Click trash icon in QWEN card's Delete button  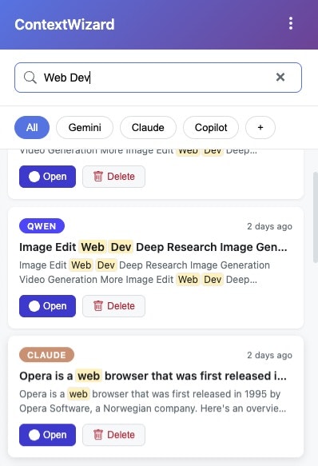click(98, 306)
